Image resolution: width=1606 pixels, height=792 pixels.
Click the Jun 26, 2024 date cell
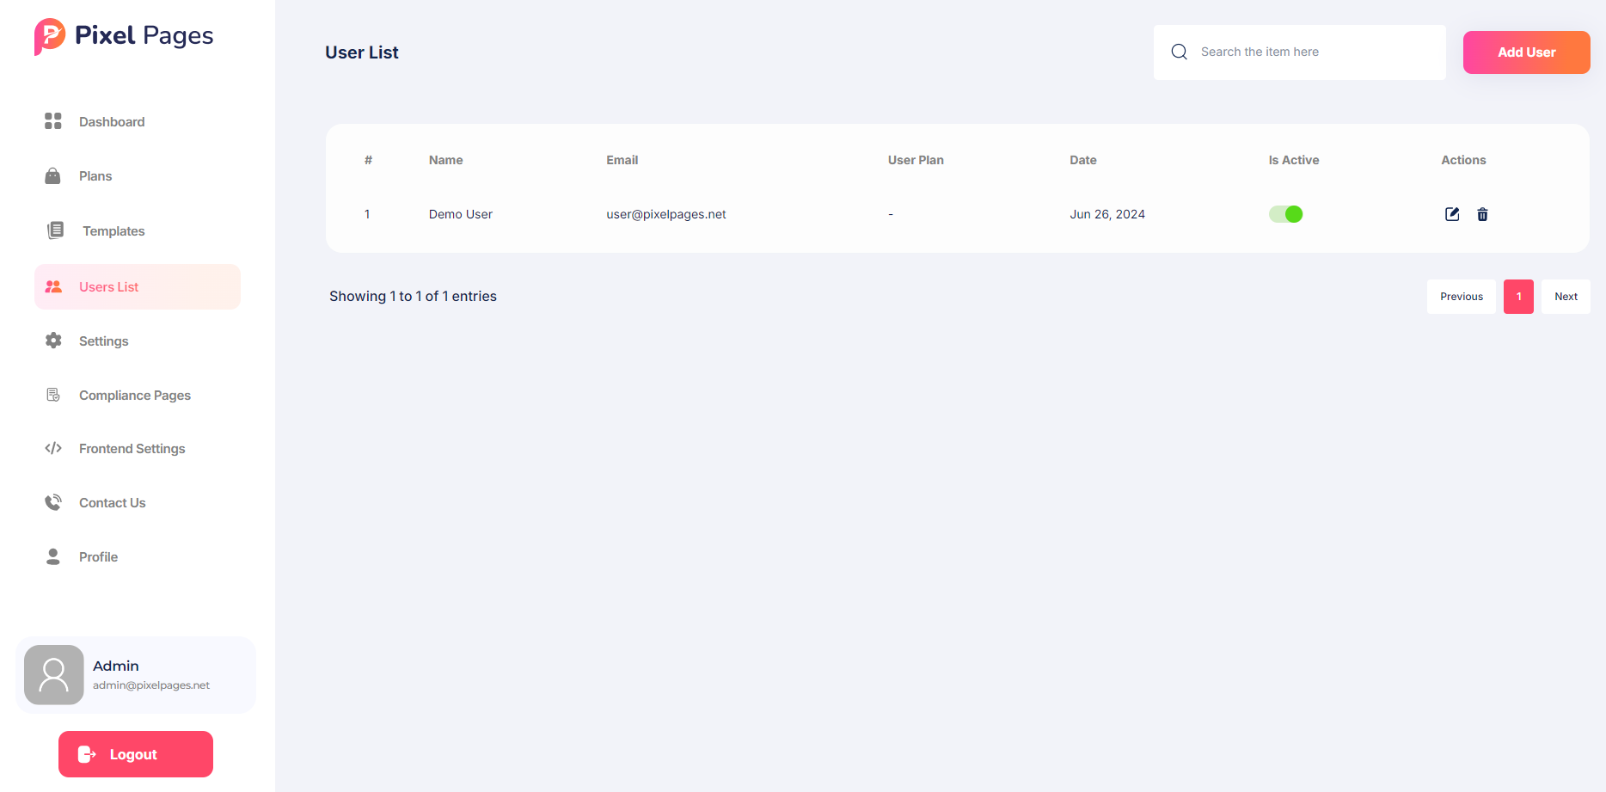tap(1106, 214)
